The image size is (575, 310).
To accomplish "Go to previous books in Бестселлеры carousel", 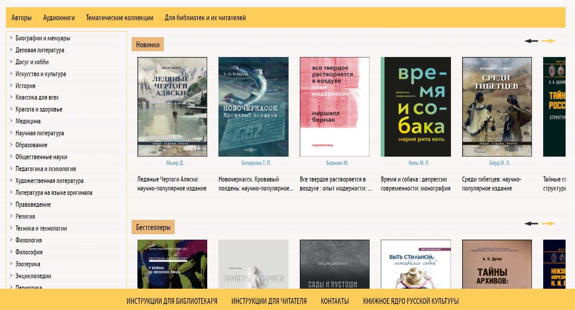I will (531, 223).
